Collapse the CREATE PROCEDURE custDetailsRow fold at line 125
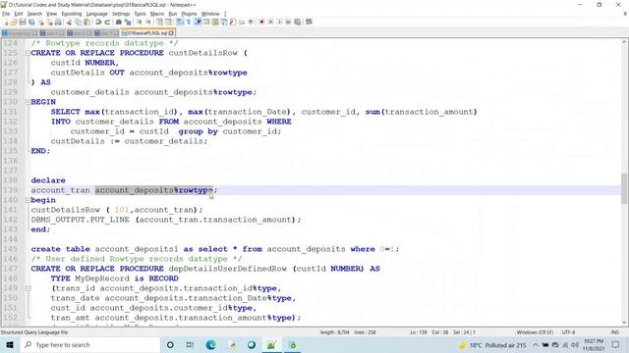Screen dimensions: 629x353 tap(28, 53)
